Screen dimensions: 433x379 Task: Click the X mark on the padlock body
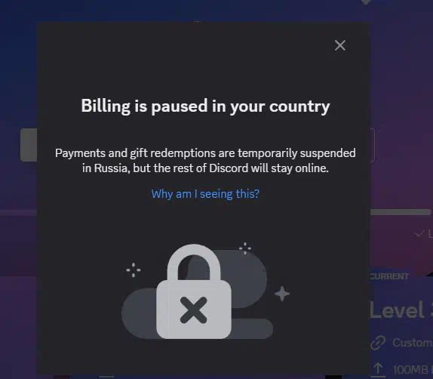(194, 310)
